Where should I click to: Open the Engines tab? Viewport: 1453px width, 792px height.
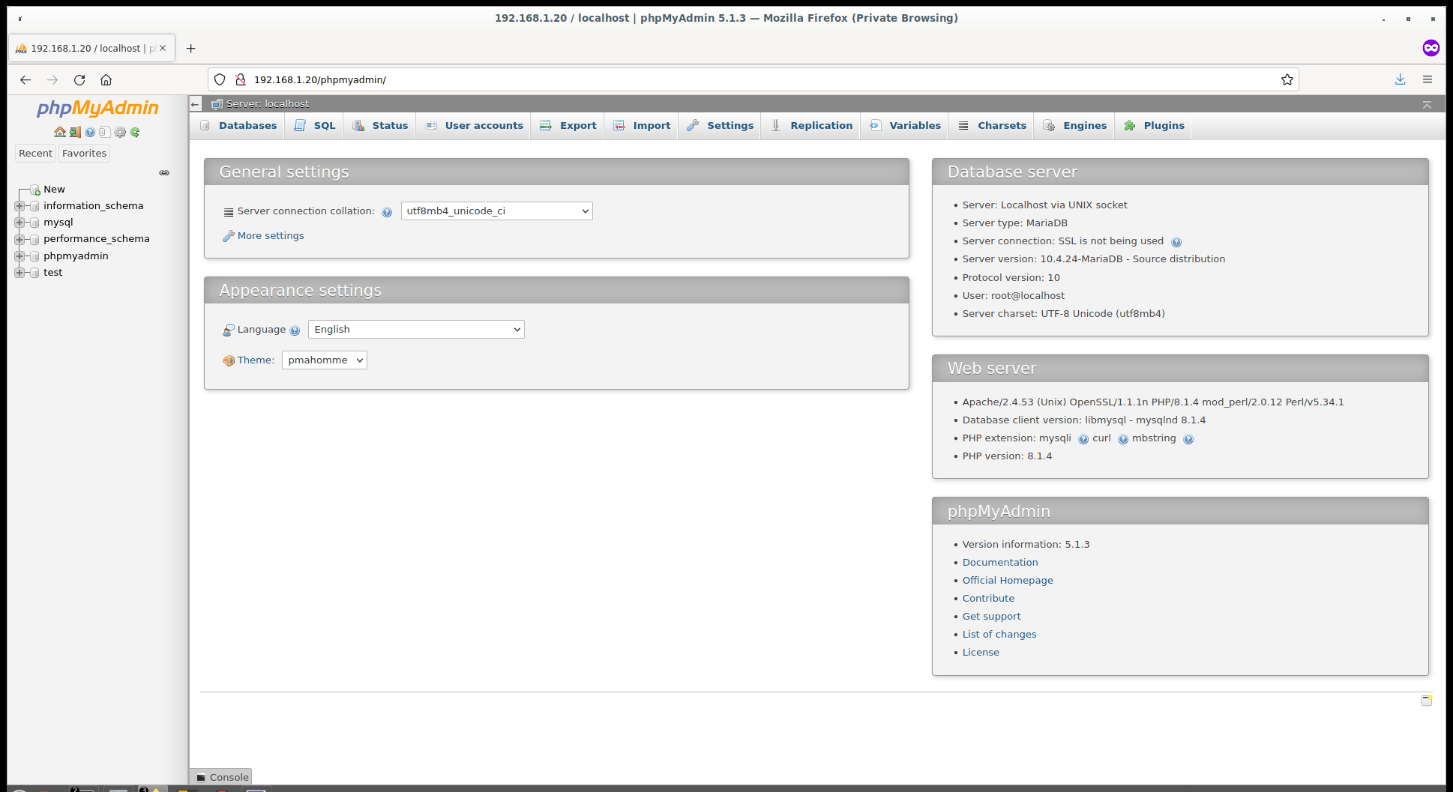click(1075, 126)
